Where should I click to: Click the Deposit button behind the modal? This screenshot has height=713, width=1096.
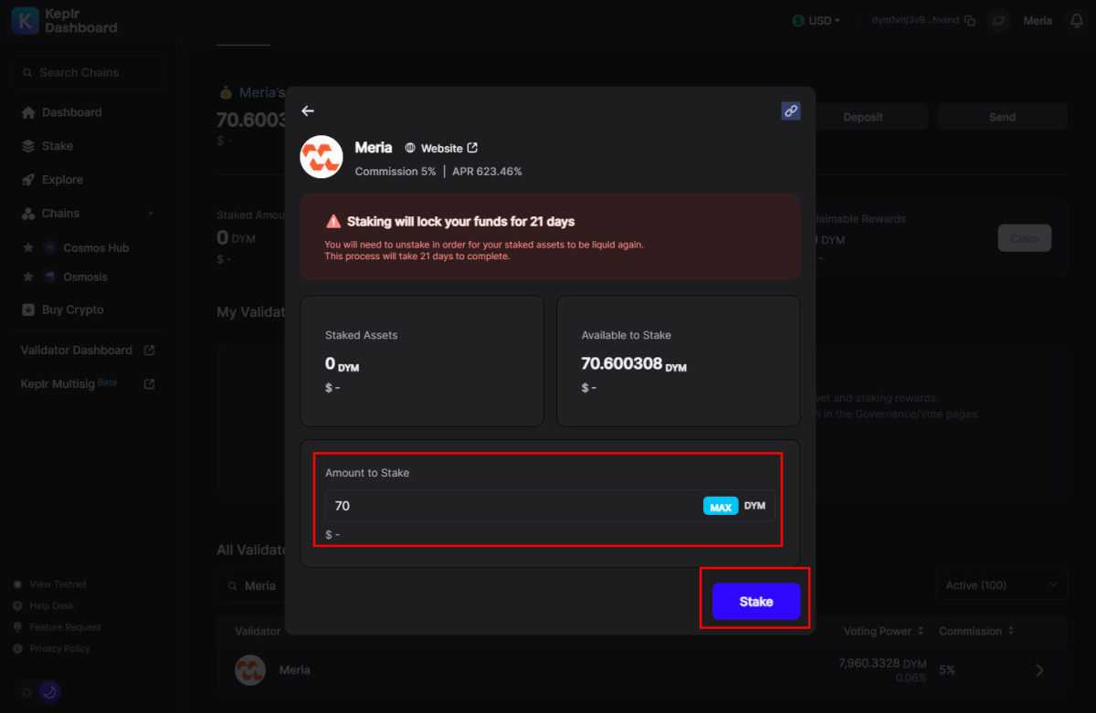[863, 117]
